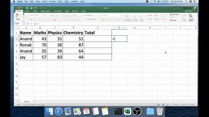
Task: Select row 3 header
Action: (16, 45)
